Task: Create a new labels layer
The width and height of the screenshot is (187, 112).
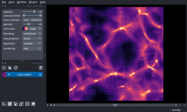Action: tap(16, 68)
